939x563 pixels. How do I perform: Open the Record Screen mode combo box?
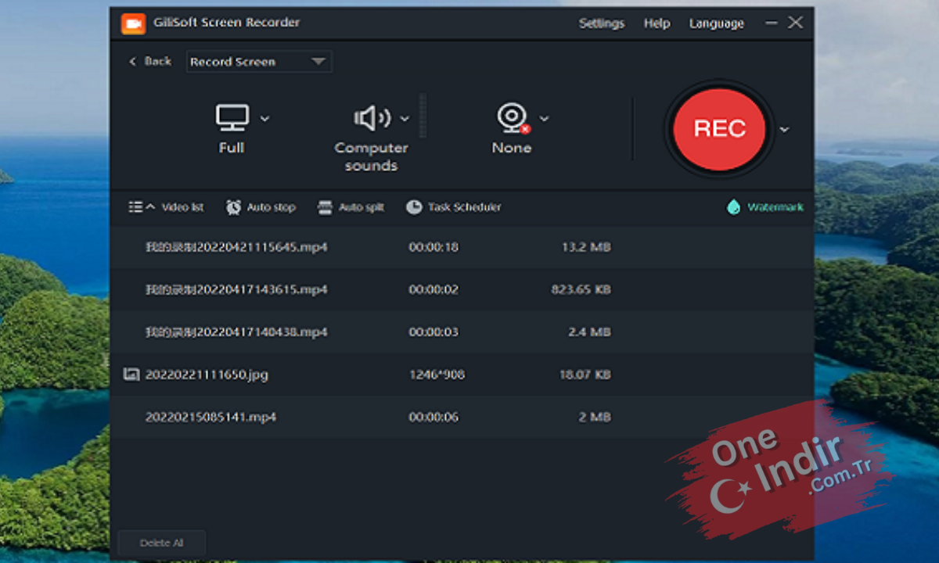[259, 62]
